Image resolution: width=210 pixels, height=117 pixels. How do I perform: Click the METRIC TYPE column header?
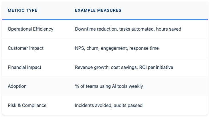pos(23,10)
